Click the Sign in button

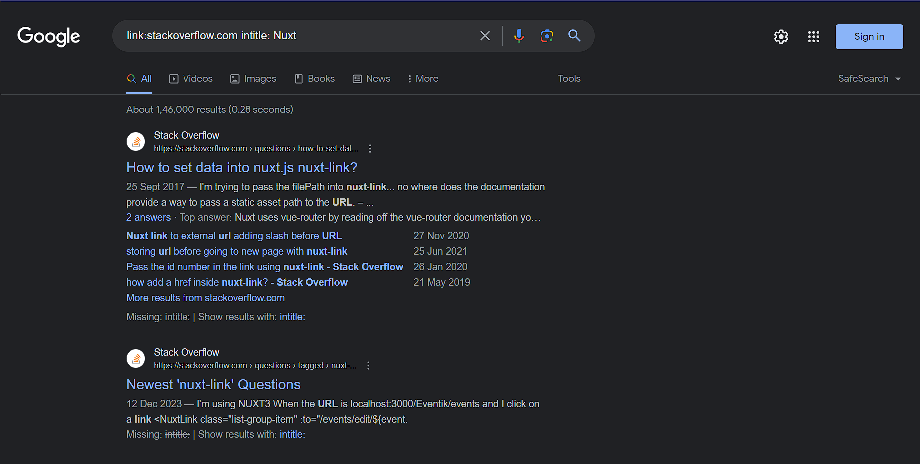(869, 37)
